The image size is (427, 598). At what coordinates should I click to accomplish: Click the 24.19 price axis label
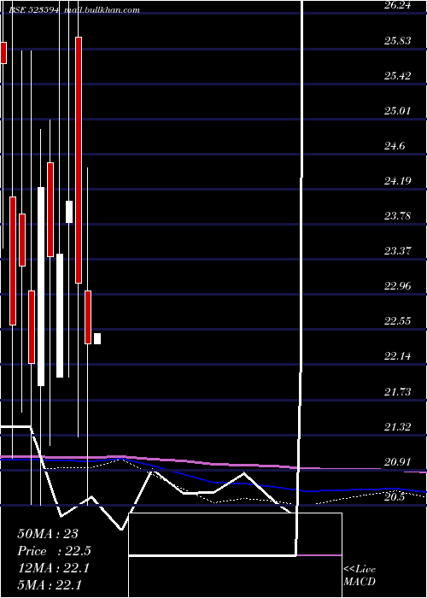397,180
